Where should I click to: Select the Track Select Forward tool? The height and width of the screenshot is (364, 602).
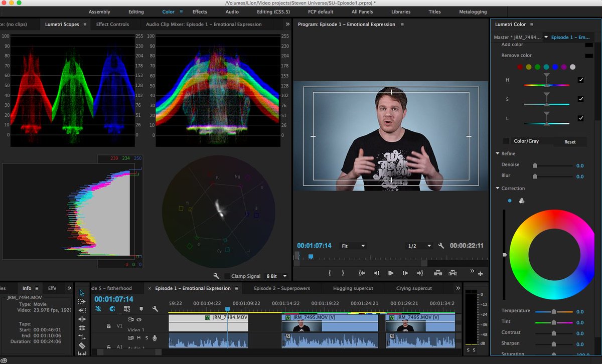82,301
